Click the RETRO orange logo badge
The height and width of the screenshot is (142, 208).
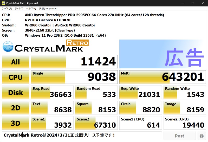tap(77, 43)
